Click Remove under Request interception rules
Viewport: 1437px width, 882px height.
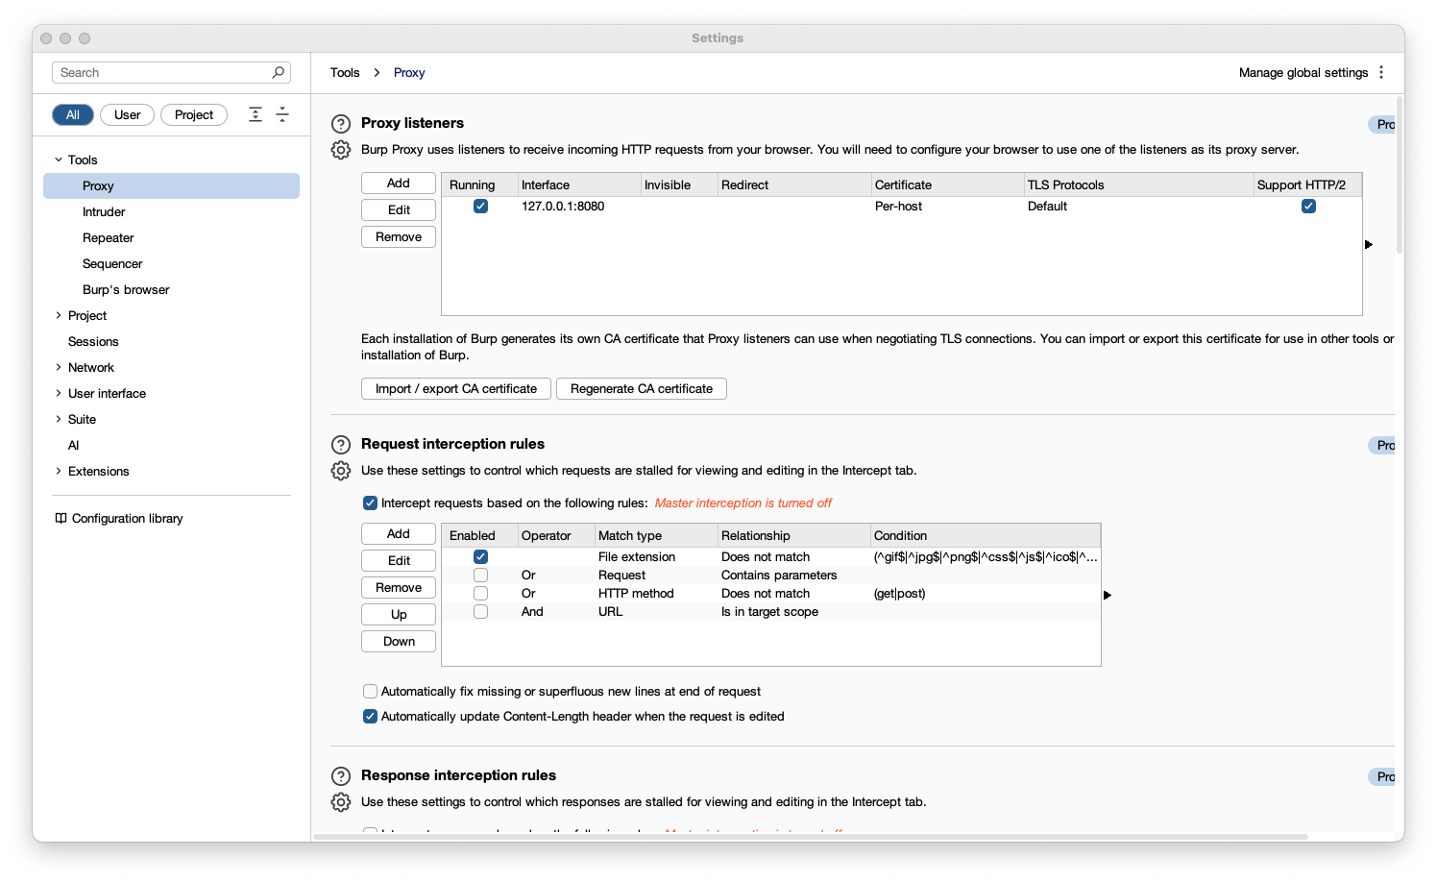399,588
